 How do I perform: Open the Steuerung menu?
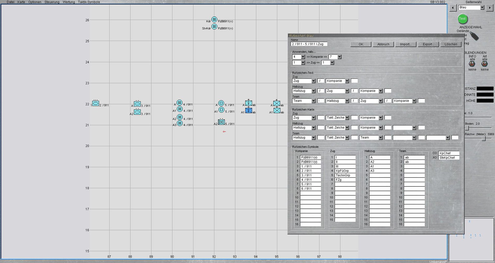tap(52, 2)
